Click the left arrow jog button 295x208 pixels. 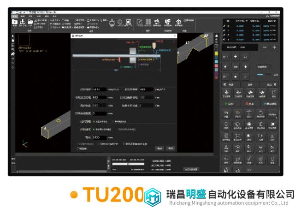coord(225,66)
